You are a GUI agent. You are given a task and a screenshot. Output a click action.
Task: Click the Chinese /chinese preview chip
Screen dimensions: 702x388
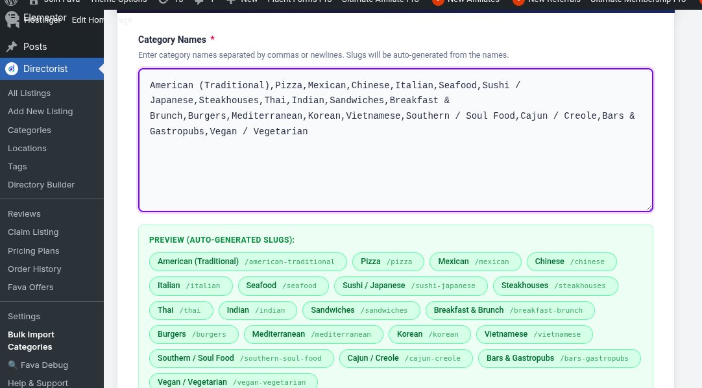point(572,261)
